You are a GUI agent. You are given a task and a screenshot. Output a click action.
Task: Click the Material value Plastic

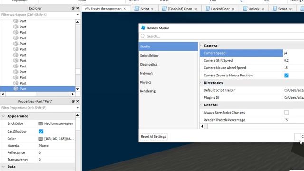(44, 146)
